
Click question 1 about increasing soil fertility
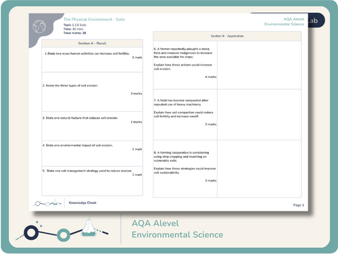point(87,54)
